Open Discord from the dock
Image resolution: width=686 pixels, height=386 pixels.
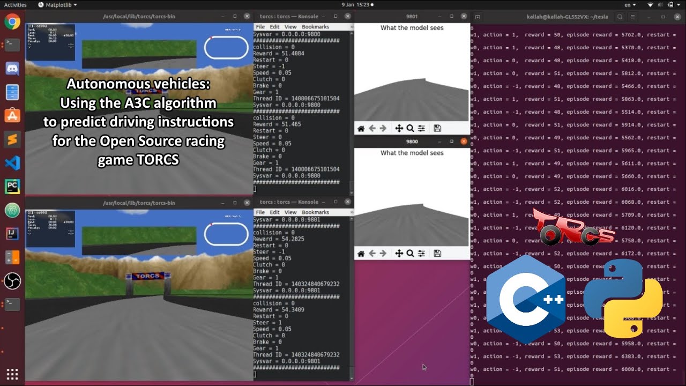point(12,69)
